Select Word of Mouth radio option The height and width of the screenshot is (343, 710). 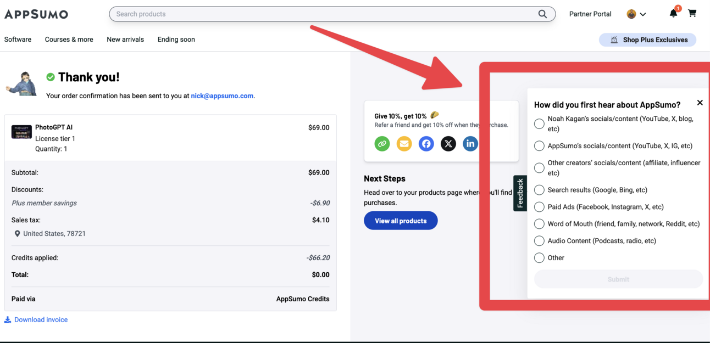click(539, 224)
